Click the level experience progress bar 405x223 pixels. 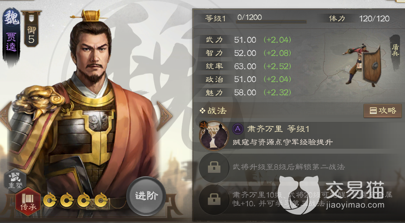[271, 22]
